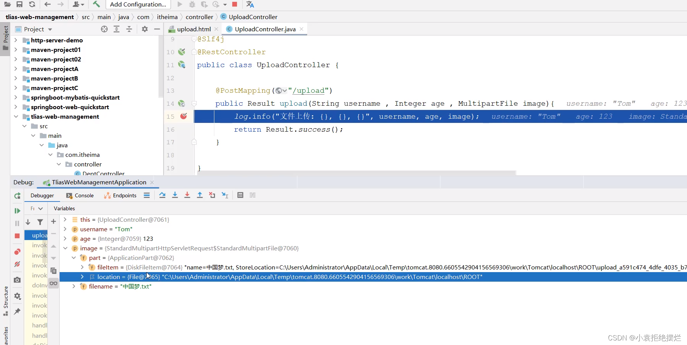This screenshot has height=345, width=687.
Task: Click Run to Cursor icon
Action: tap(225, 195)
